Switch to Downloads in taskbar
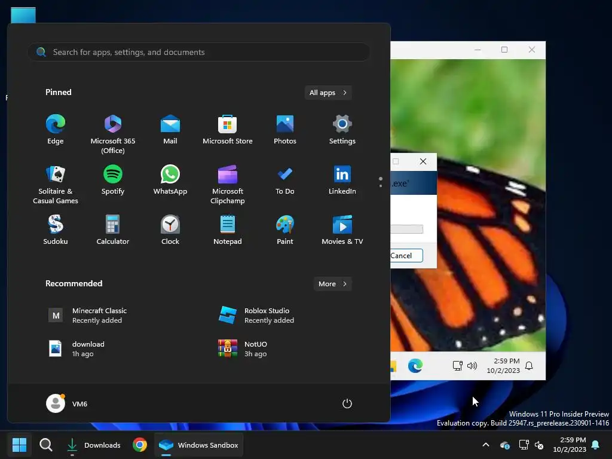 [93, 445]
